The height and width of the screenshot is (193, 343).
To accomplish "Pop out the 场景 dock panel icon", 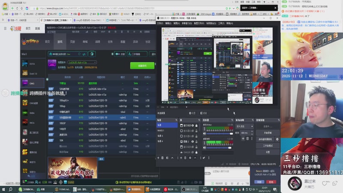I will coord(176,120).
